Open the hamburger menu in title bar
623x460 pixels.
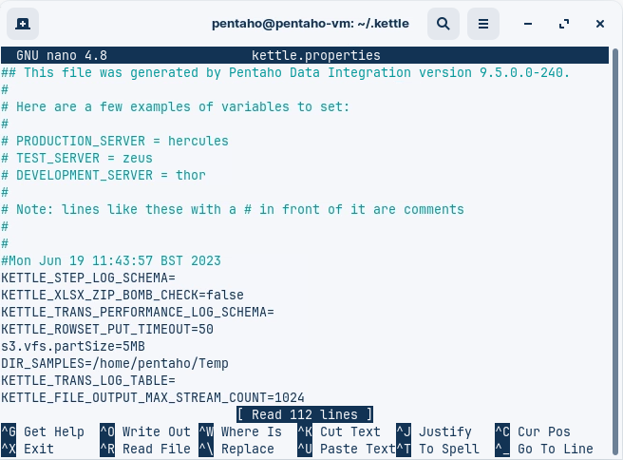[483, 23]
